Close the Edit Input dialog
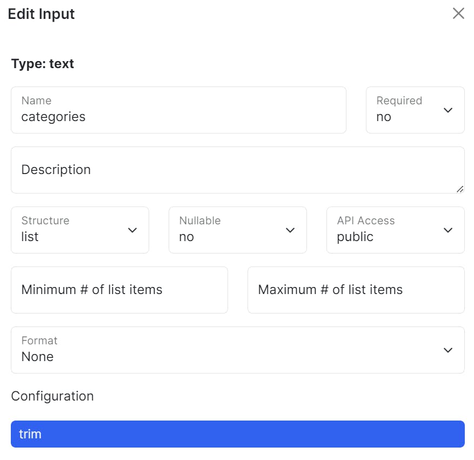474x460 pixels. tap(458, 14)
